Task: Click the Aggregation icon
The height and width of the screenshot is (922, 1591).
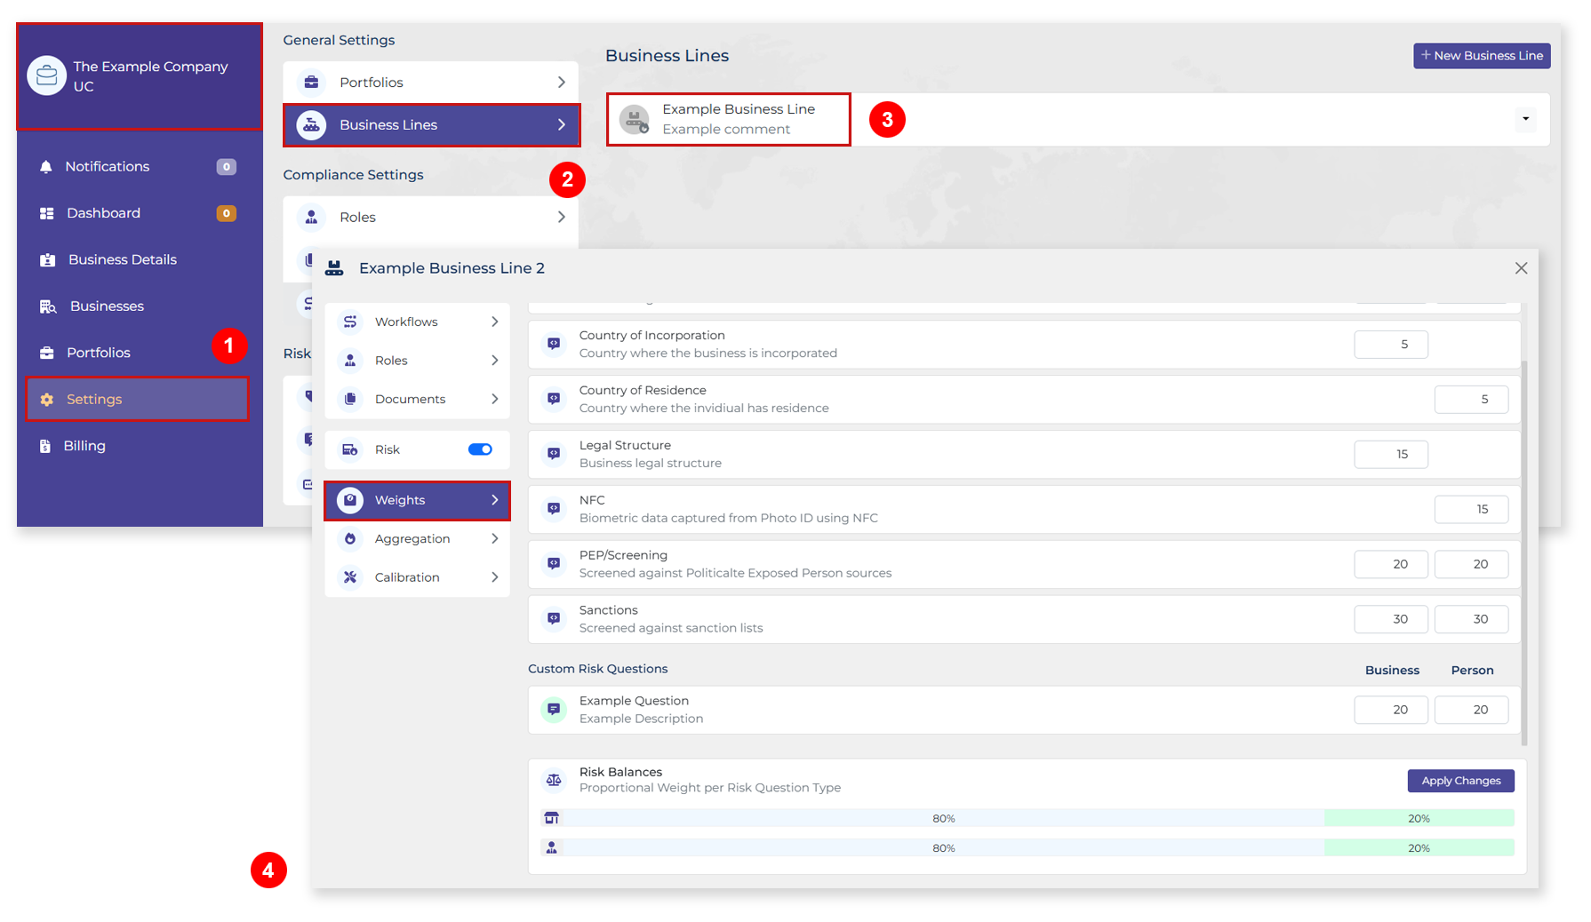Action: 350,539
